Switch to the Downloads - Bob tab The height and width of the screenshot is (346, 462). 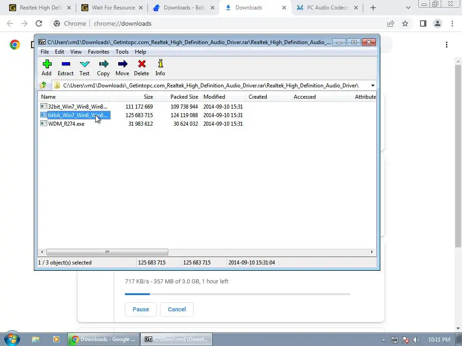coord(184,8)
